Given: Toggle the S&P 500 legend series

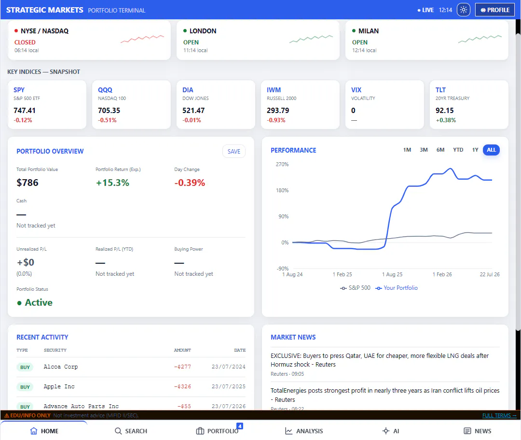Looking at the screenshot, I should pos(355,288).
